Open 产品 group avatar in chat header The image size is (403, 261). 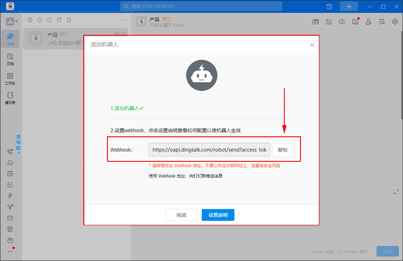[x=141, y=22]
